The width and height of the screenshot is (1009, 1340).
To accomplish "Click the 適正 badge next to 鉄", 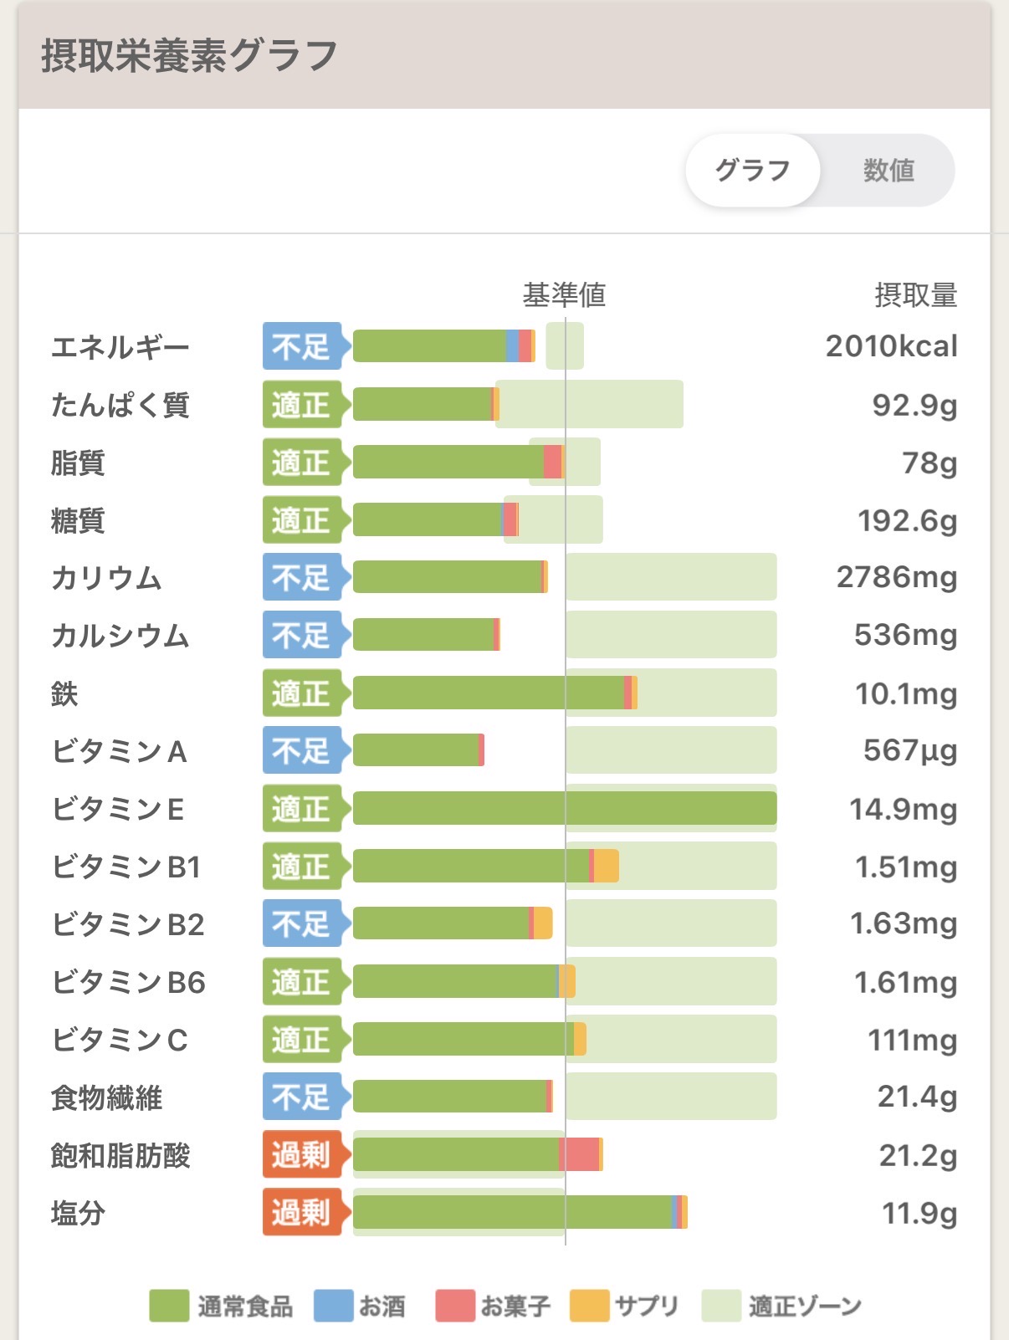I will (x=301, y=693).
